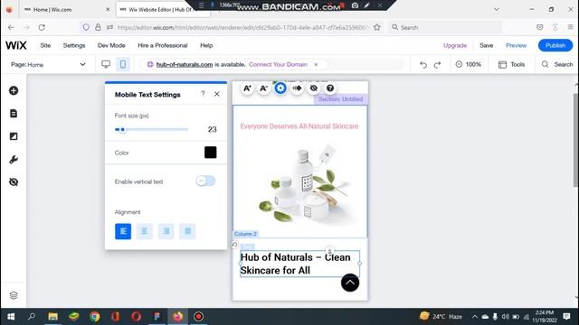This screenshot has height=325, width=579.
Task: Click the Undo arrow
Action: point(423,65)
